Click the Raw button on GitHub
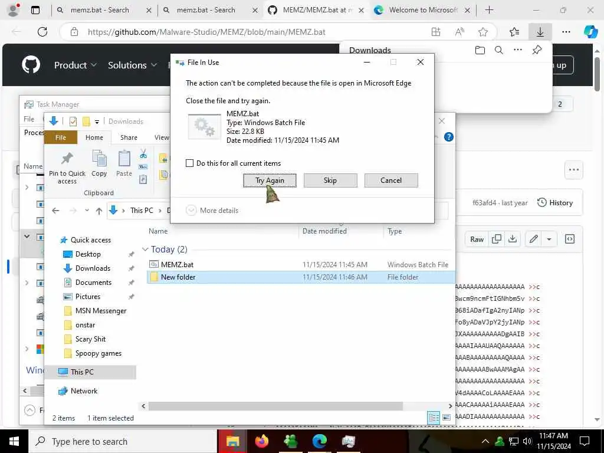Image resolution: width=604 pixels, height=453 pixels. (477, 239)
